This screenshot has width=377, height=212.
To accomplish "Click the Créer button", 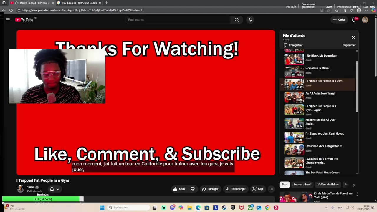I will click(x=339, y=20).
